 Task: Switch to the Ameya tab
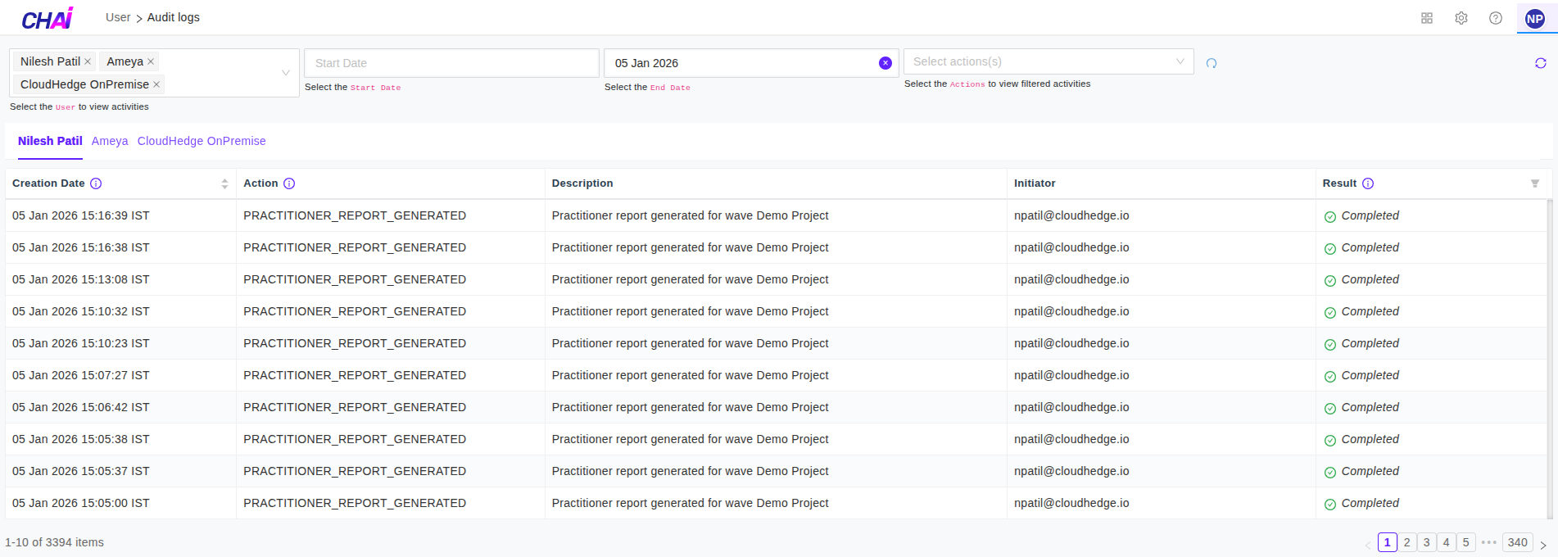pyautogui.click(x=110, y=141)
